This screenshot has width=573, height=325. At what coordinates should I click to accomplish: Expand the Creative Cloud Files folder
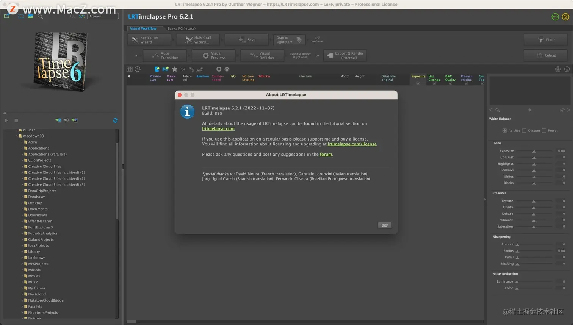(22, 166)
